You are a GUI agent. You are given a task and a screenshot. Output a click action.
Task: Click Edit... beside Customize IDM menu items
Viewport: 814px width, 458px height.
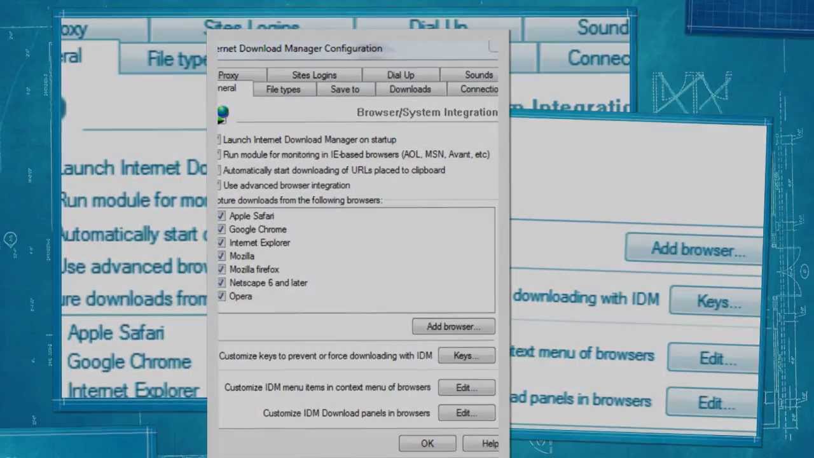[466, 387]
